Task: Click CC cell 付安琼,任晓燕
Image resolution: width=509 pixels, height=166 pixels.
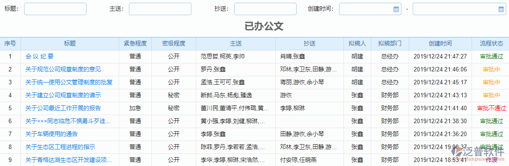Action: [298, 160]
